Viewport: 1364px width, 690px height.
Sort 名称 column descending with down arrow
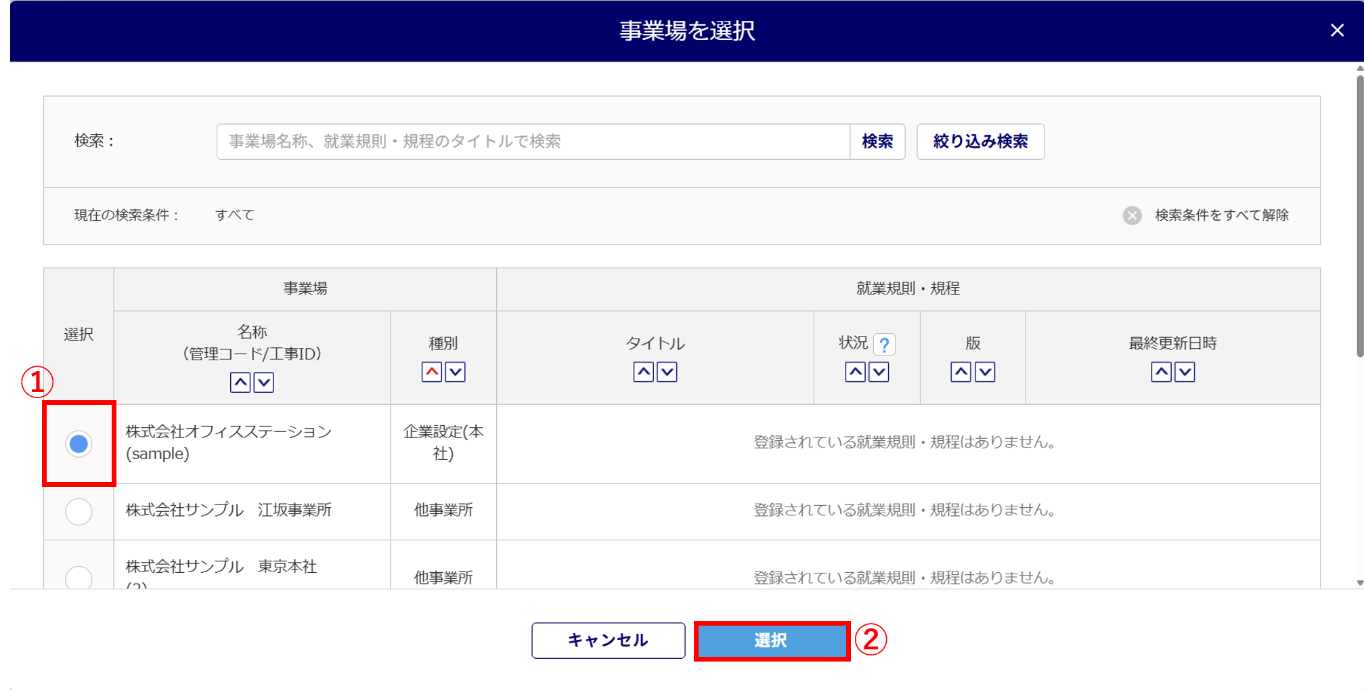pyautogui.click(x=264, y=383)
